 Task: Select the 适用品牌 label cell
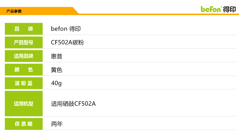(x=24, y=56)
